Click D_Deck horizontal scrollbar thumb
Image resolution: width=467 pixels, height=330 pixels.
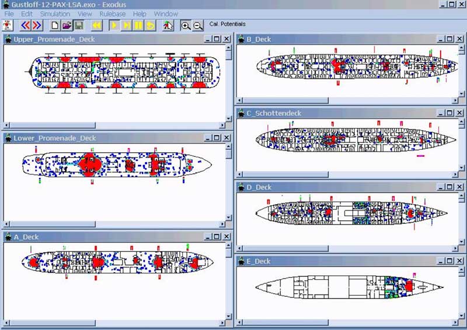pos(285,248)
